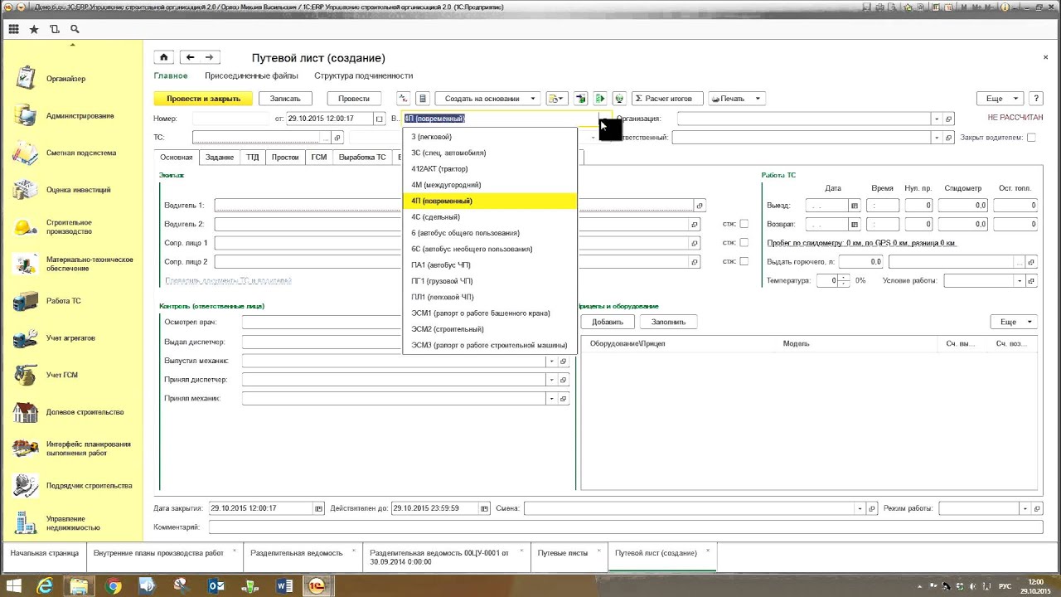This screenshot has height=597, width=1061.
Task: Open calendar picker for date field
Action: click(380, 119)
